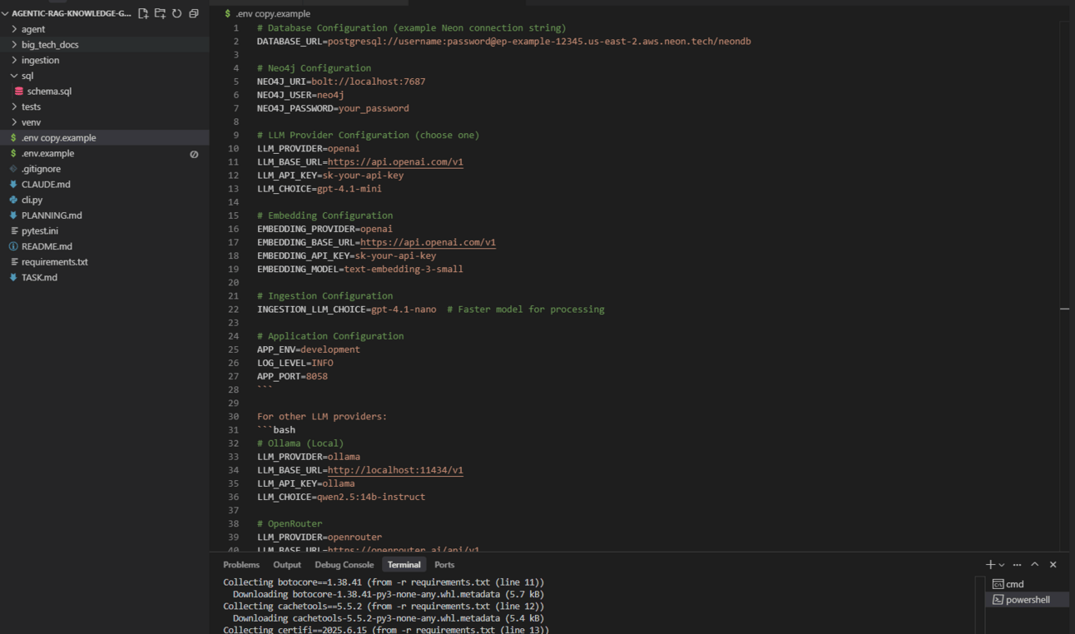Click line number 22 in gutter
Image resolution: width=1075 pixels, height=634 pixels.
click(x=233, y=310)
